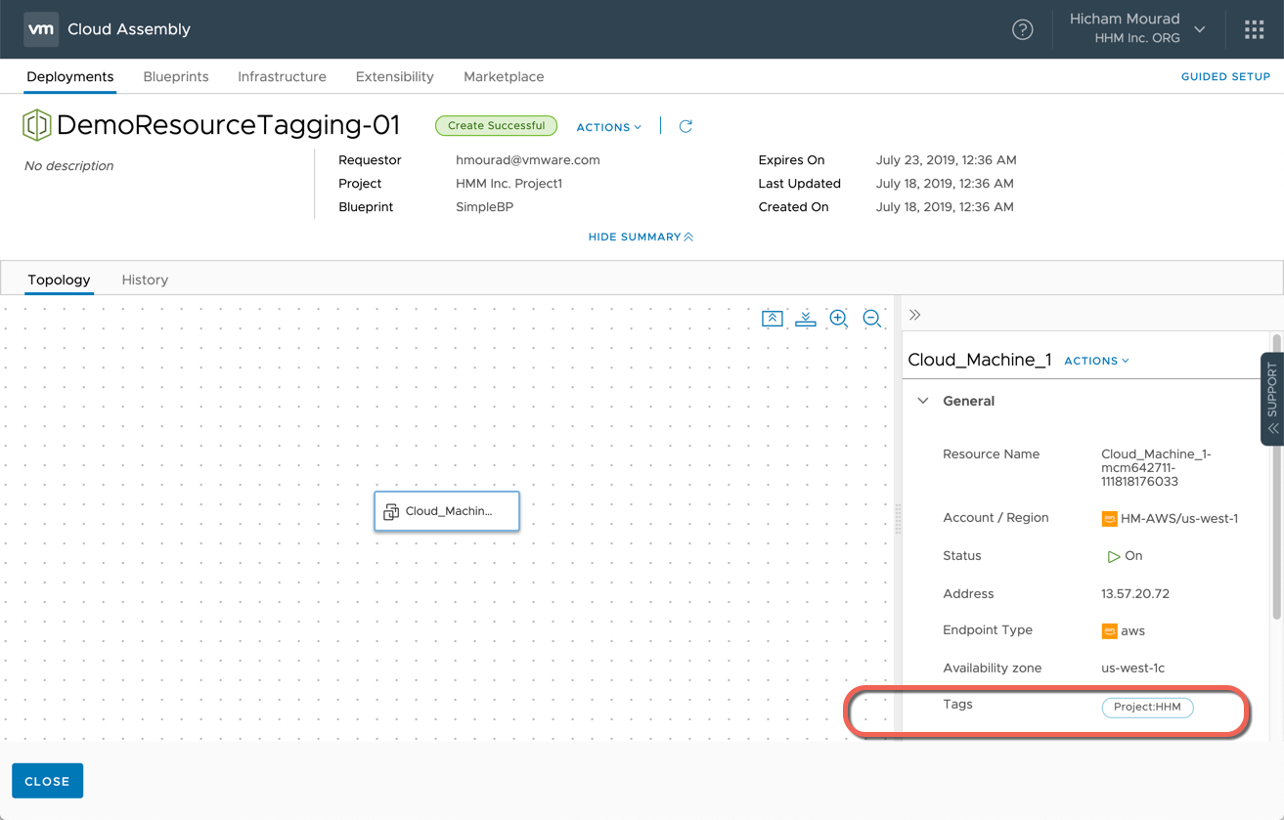This screenshot has width=1284, height=820.
Task: Refresh the deployment with the refresh icon
Action: (686, 126)
